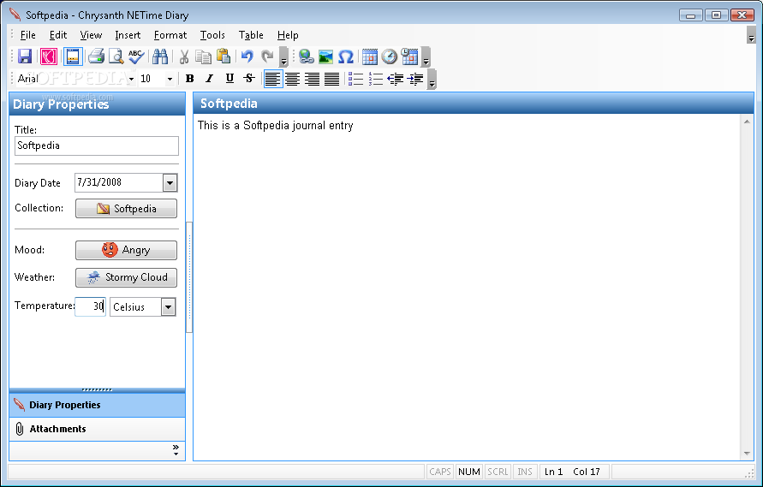The image size is (763, 487).
Task: Insert hyperlink using globe-chain icon
Action: 306,56
